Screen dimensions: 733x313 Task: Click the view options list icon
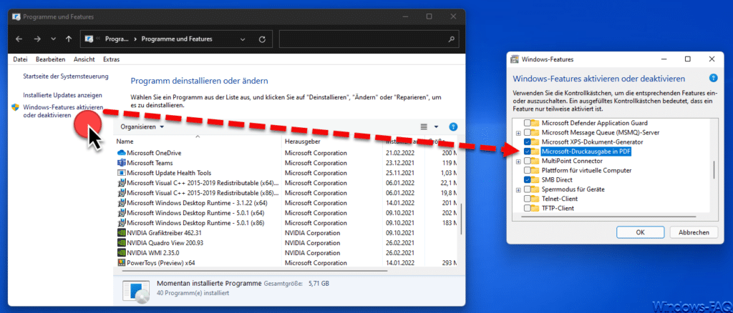pos(424,127)
